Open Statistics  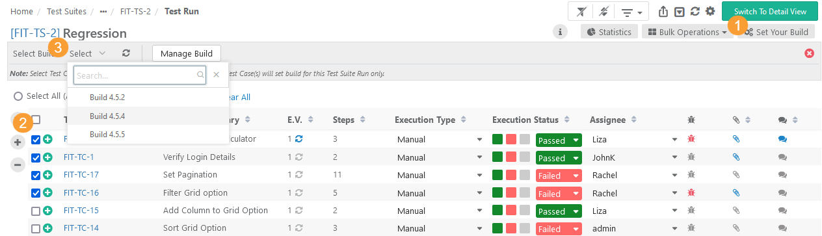(609, 32)
